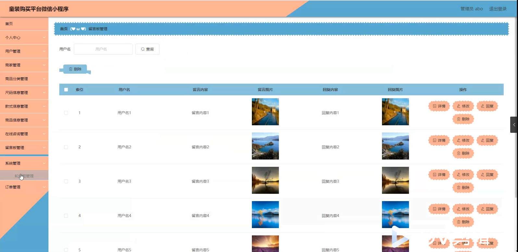Check the checkbox for row 用户名3
The height and width of the screenshot is (252, 518).
tap(66, 181)
